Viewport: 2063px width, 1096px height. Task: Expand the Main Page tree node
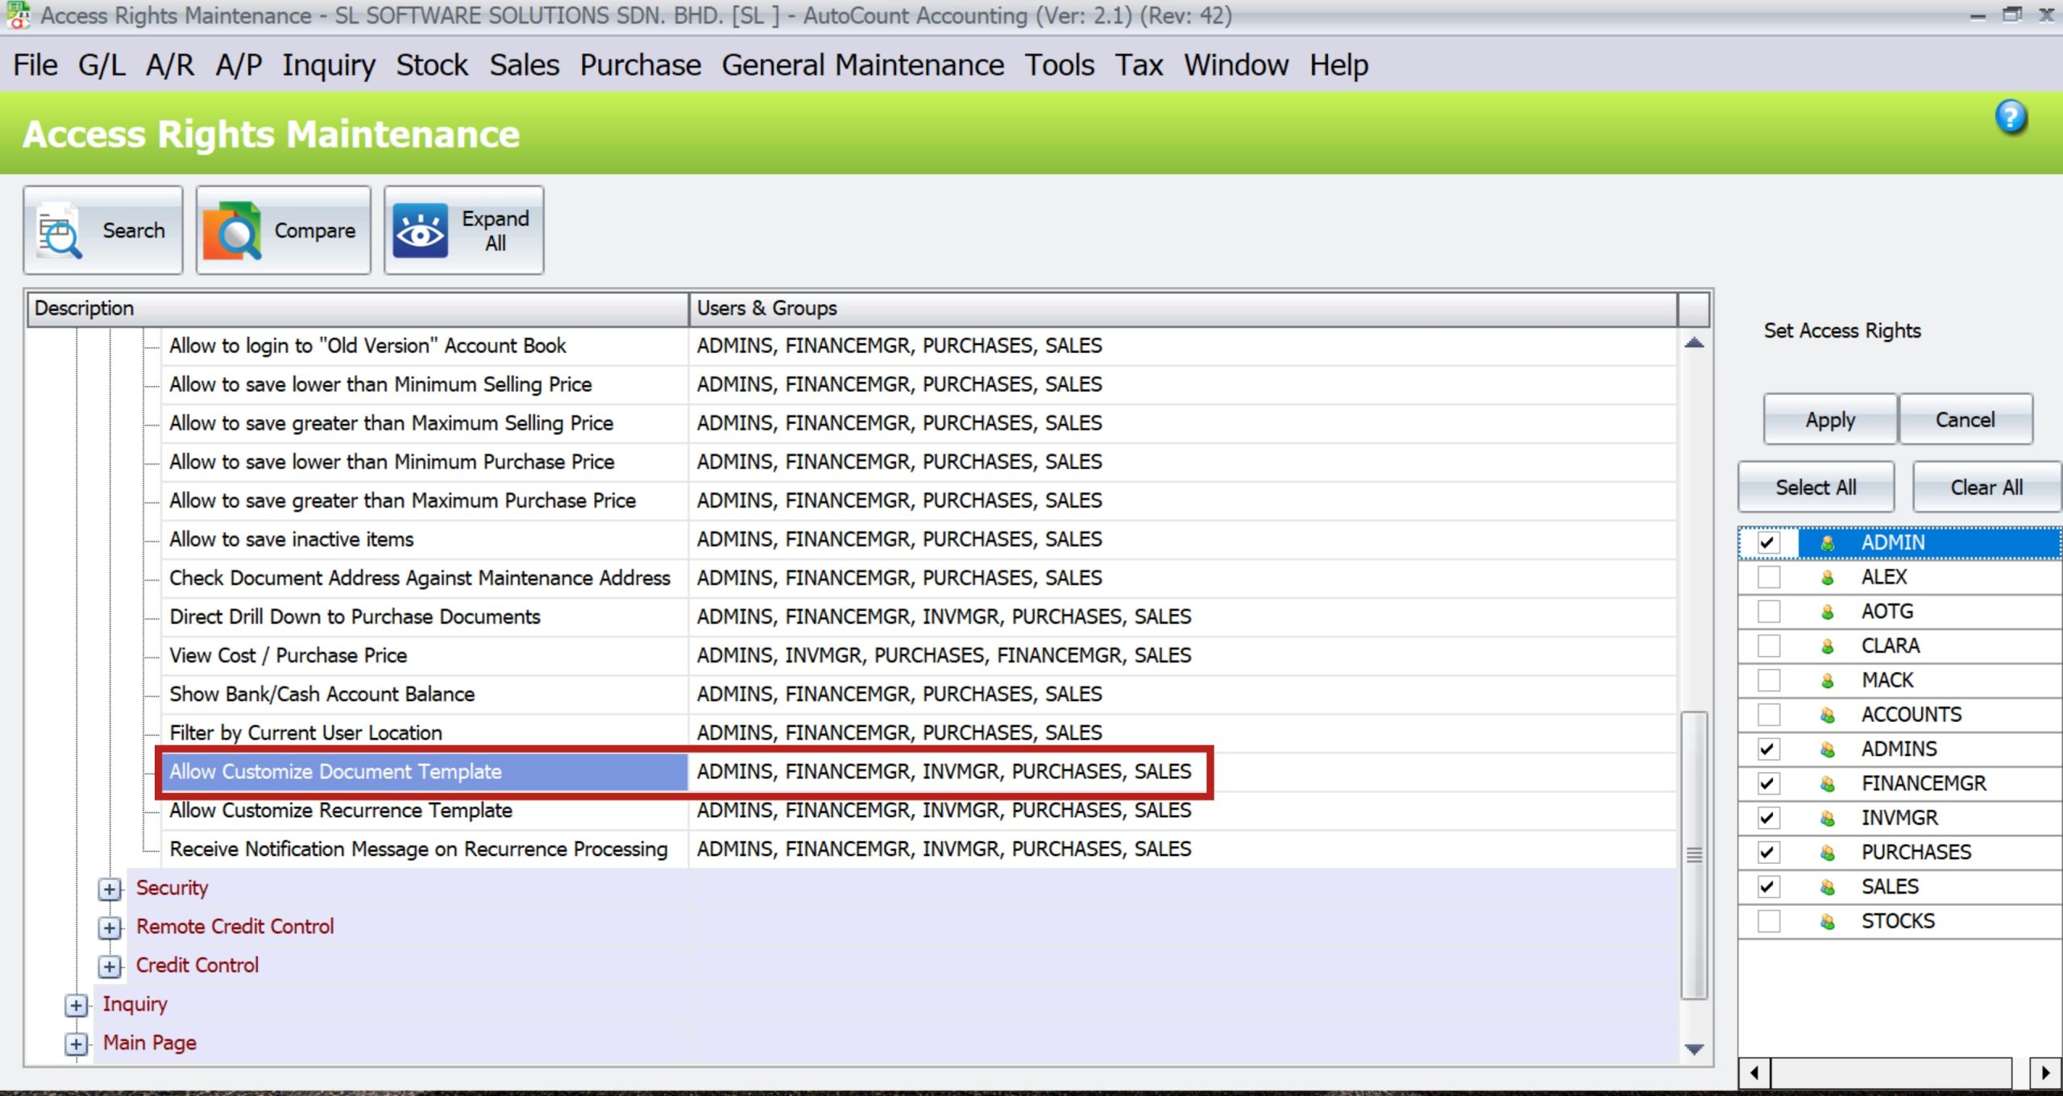77,1043
